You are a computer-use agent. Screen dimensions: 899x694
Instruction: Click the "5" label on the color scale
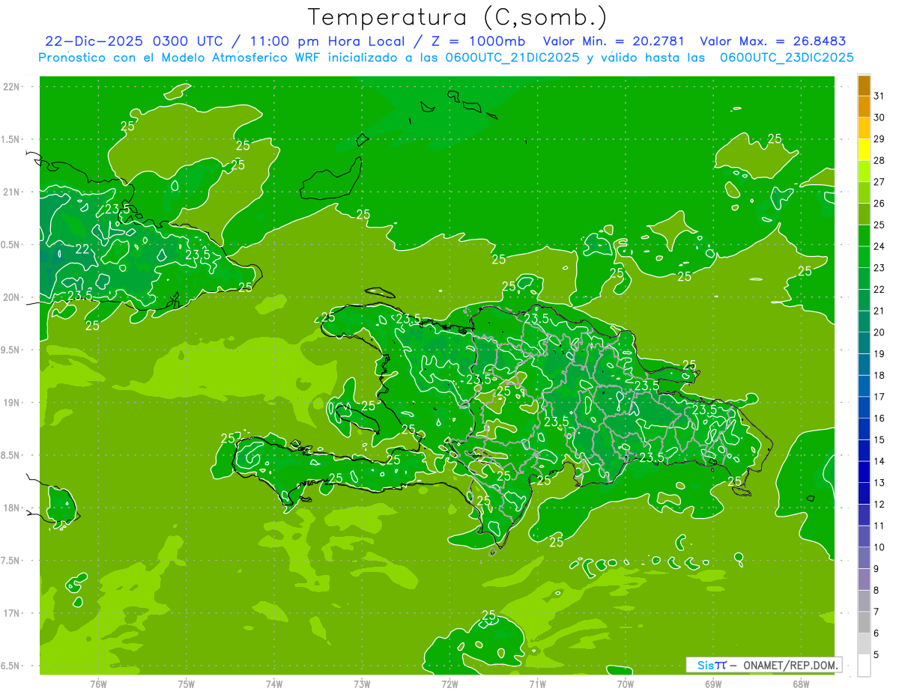click(877, 655)
